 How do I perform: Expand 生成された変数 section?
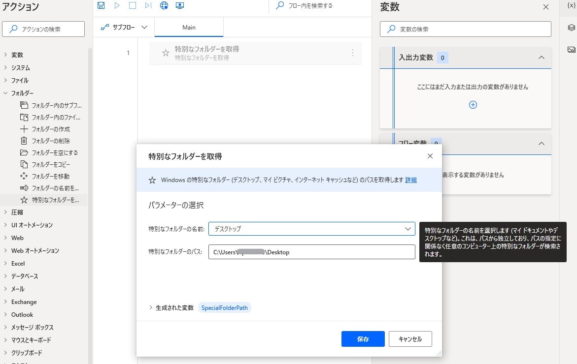(x=150, y=308)
